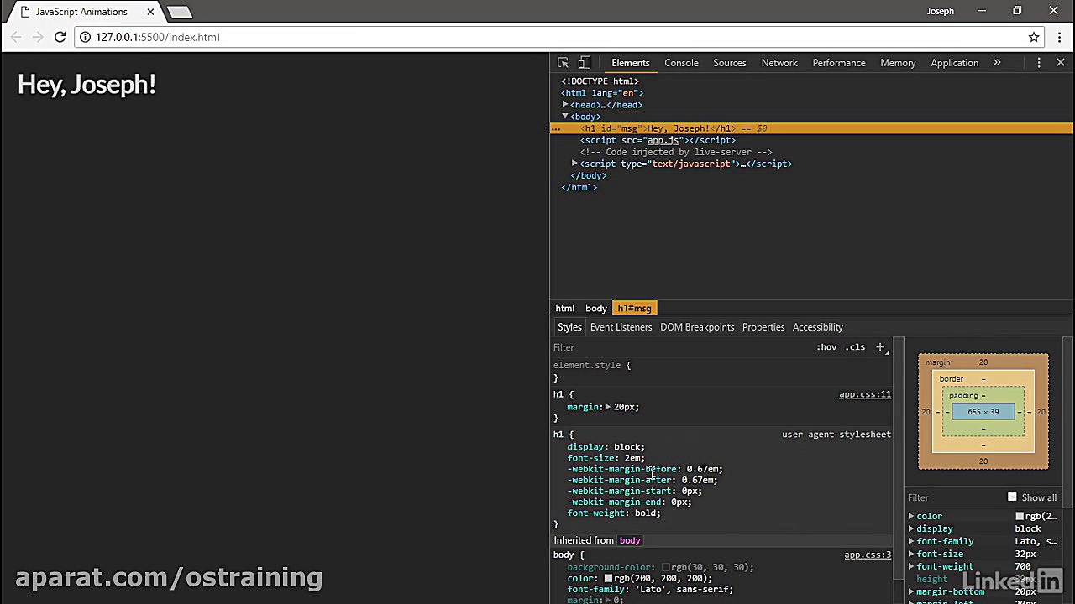Open the DevTools customization kebab menu

pos(1039,62)
